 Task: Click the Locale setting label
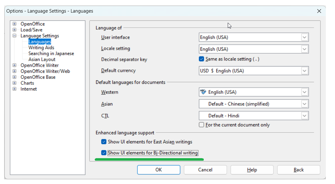[115, 49]
